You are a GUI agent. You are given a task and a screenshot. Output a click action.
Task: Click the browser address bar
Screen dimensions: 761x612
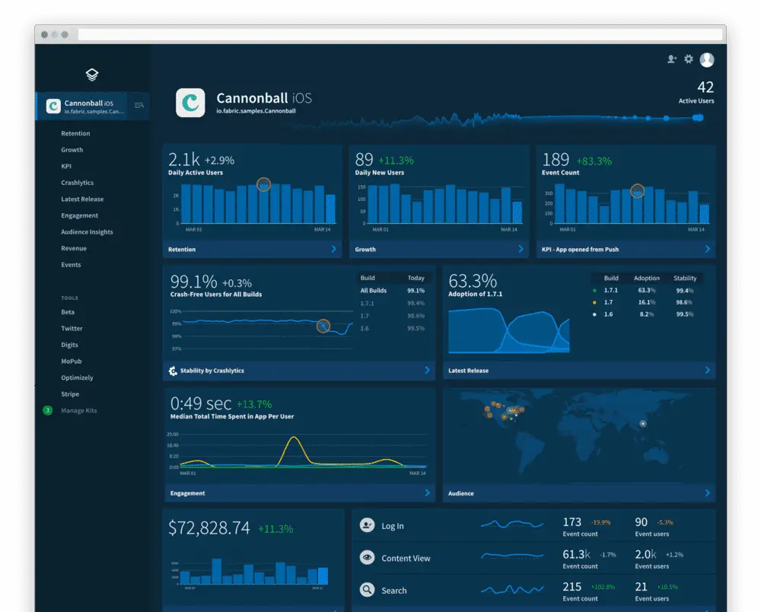pos(400,34)
